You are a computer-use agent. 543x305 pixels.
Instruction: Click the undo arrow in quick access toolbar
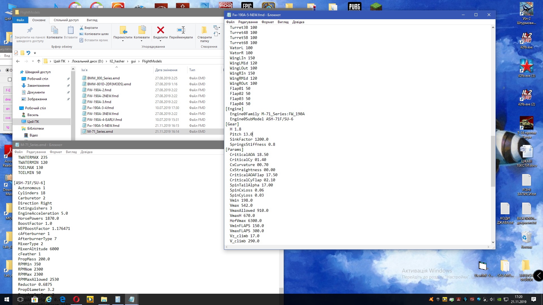point(28,53)
